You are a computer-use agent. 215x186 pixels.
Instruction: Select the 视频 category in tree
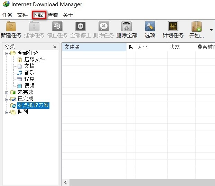(29, 86)
